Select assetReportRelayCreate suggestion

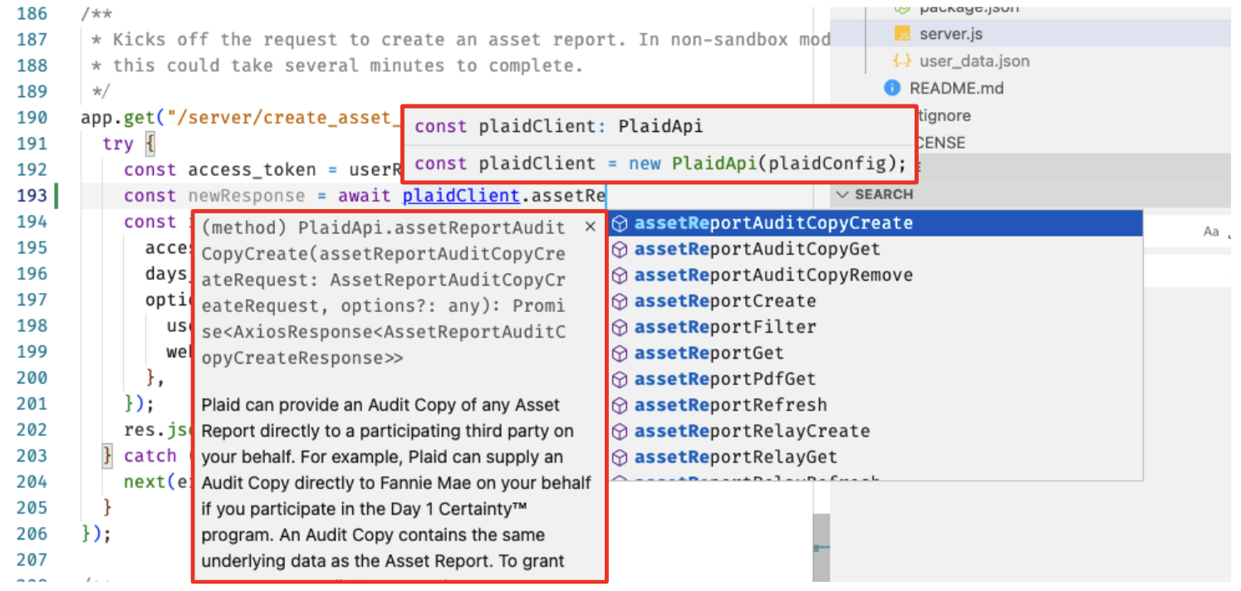tap(752, 432)
